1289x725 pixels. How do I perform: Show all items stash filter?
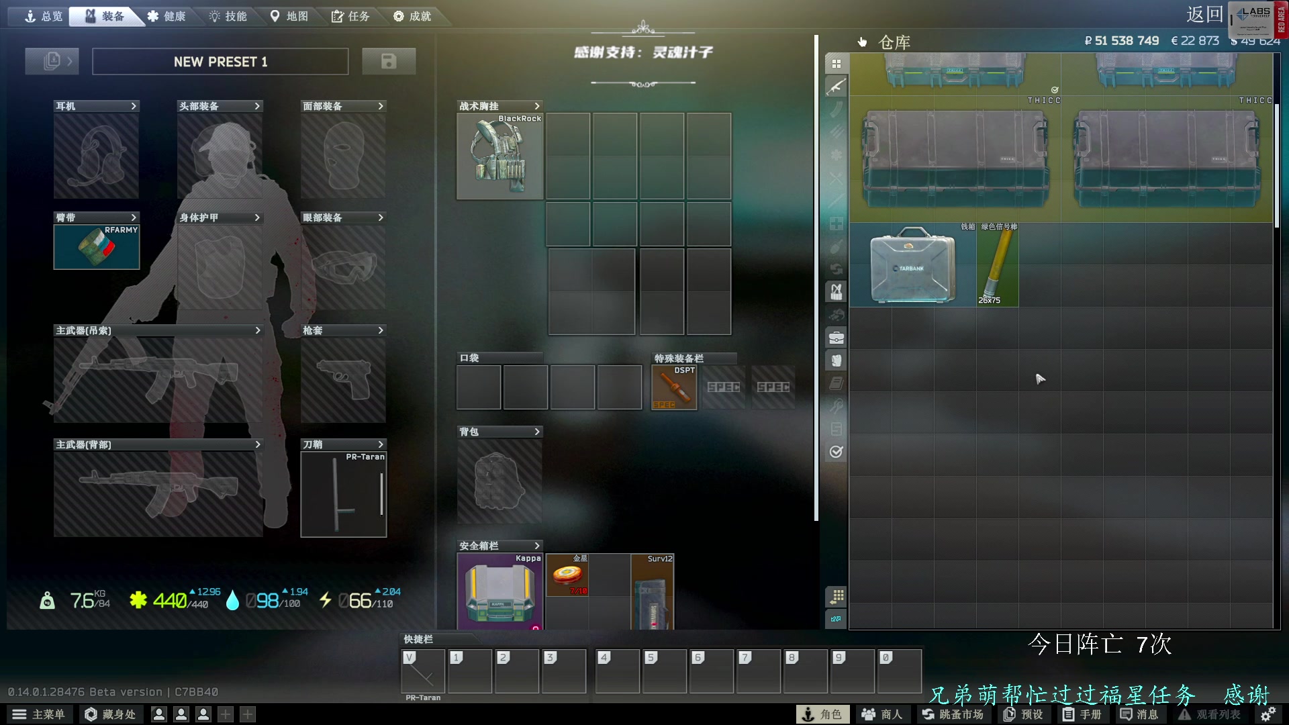836,64
